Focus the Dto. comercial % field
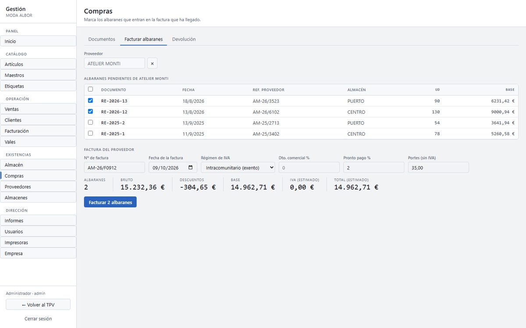 click(309, 167)
